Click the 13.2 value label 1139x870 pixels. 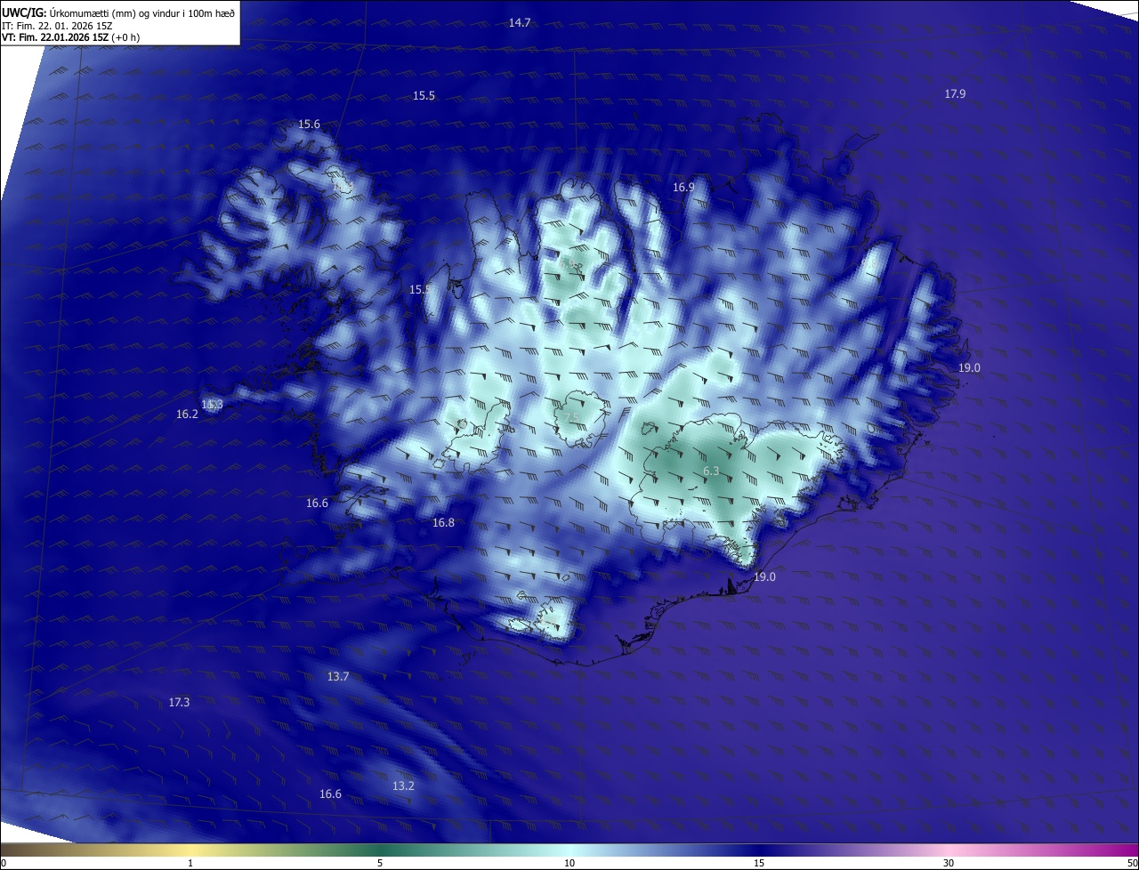click(x=403, y=785)
